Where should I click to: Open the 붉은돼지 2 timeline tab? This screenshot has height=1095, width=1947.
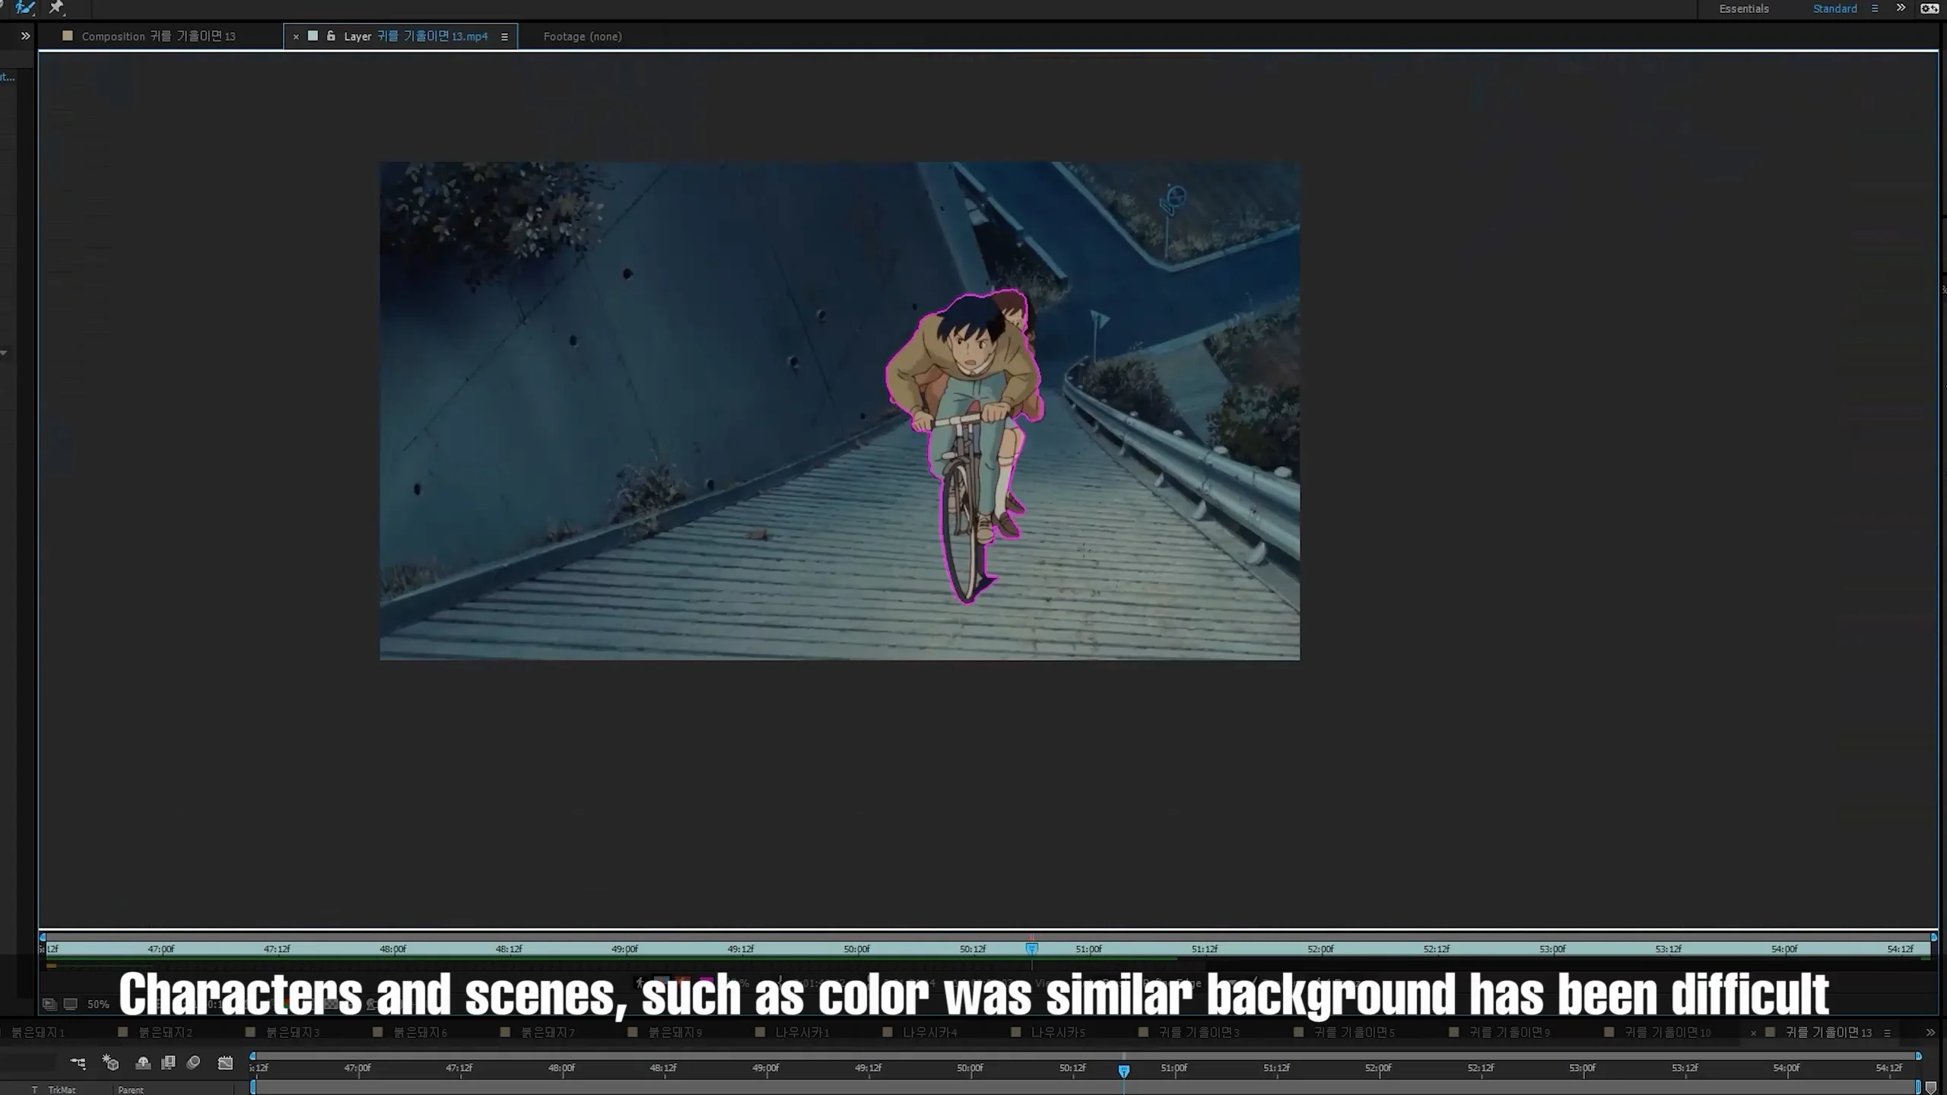[165, 1033]
